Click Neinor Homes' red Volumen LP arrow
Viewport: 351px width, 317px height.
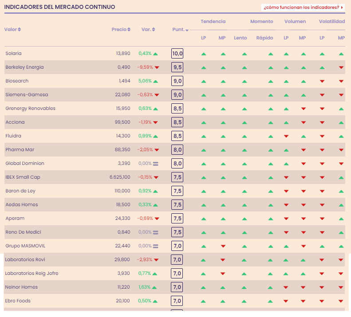click(286, 287)
